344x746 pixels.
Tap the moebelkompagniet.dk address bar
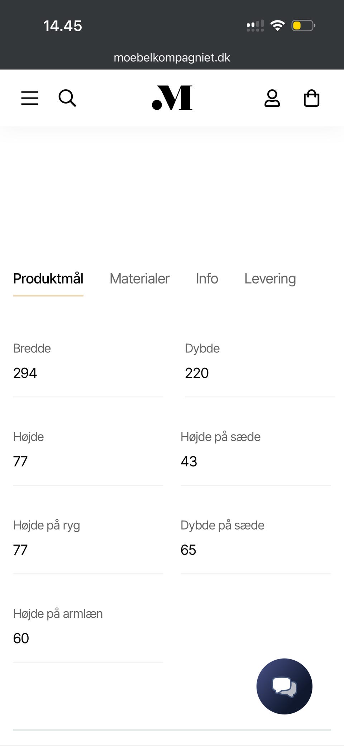[x=172, y=57]
